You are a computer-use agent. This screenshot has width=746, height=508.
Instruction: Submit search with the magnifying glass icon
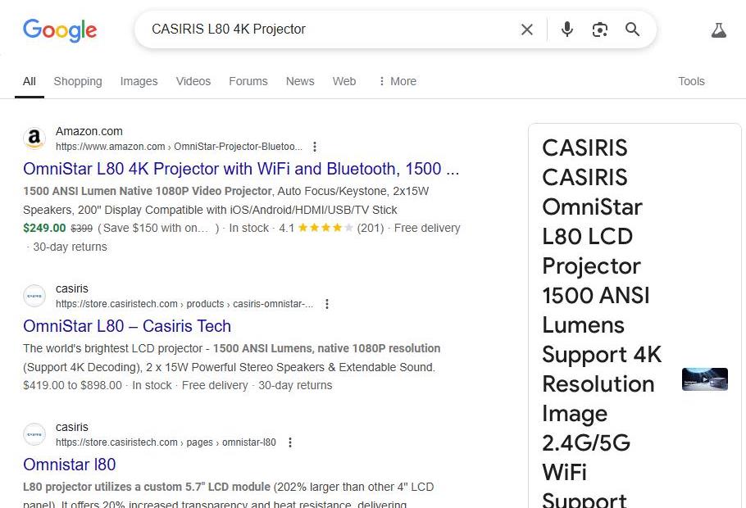[632, 29]
